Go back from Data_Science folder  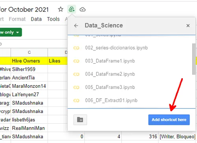(x=76, y=26)
